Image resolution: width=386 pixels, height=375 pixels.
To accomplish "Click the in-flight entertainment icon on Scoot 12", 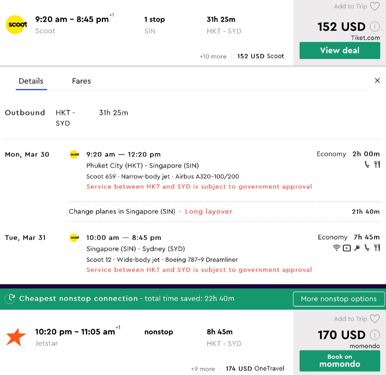I will coord(347,248).
